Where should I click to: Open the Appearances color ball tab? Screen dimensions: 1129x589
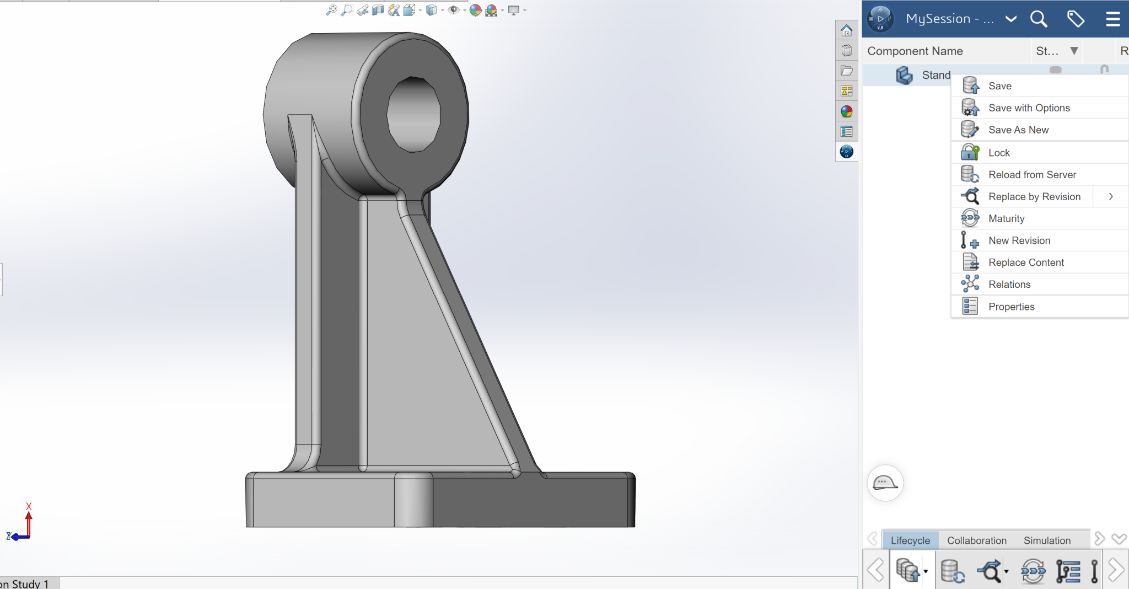point(847,111)
